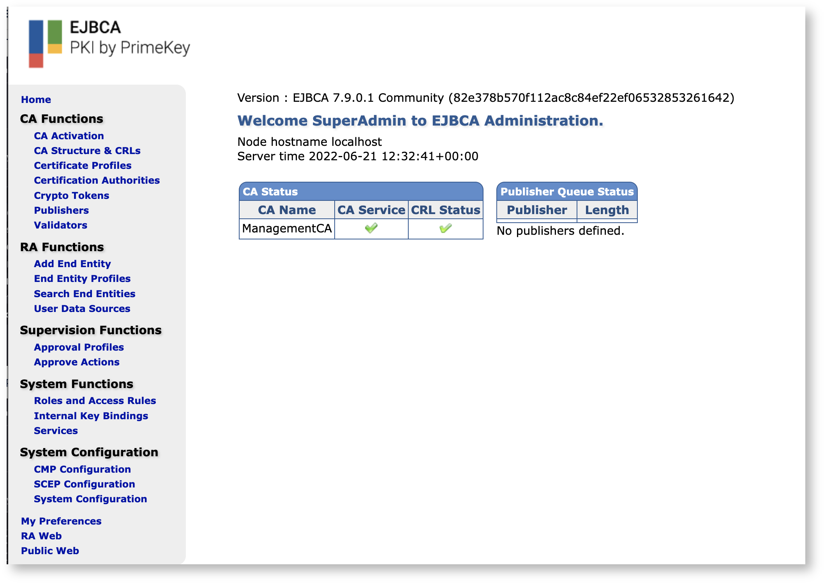824x583 pixels.
Task: Open SCEP Configuration
Action: click(x=84, y=484)
